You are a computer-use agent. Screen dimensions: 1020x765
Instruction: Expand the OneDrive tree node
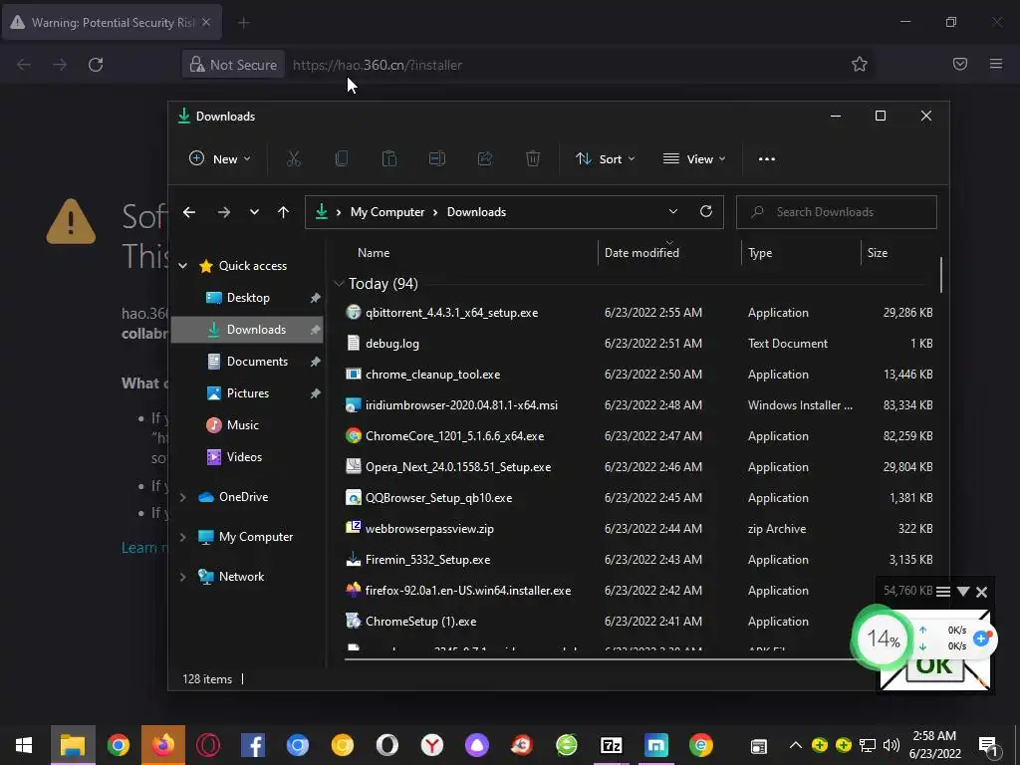183,497
